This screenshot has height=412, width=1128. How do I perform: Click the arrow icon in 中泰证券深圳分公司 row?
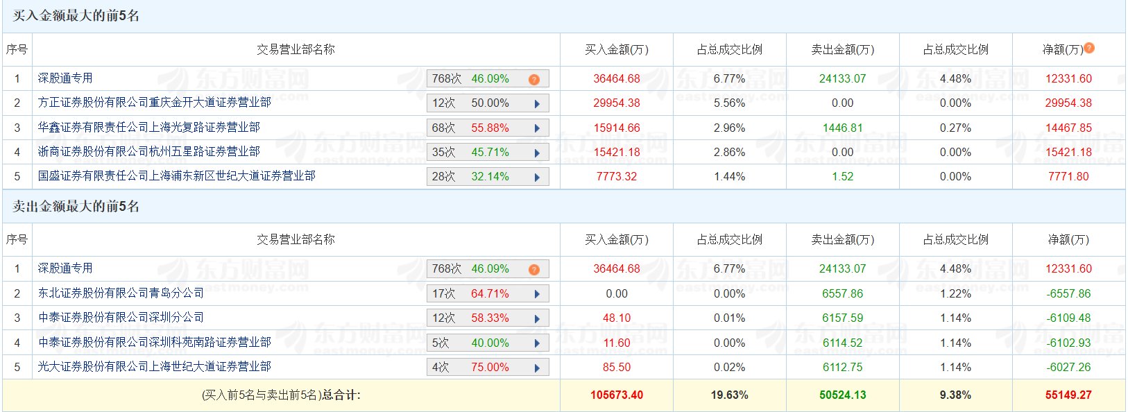[x=537, y=319]
